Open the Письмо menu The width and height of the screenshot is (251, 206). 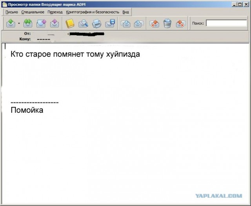pos(12,12)
